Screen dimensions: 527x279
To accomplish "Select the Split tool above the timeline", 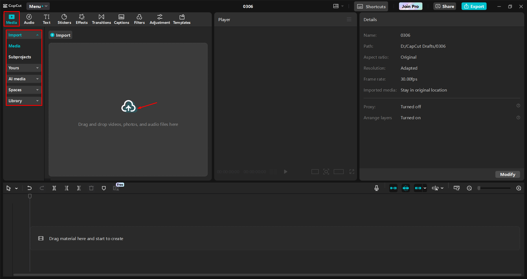I will point(54,188).
